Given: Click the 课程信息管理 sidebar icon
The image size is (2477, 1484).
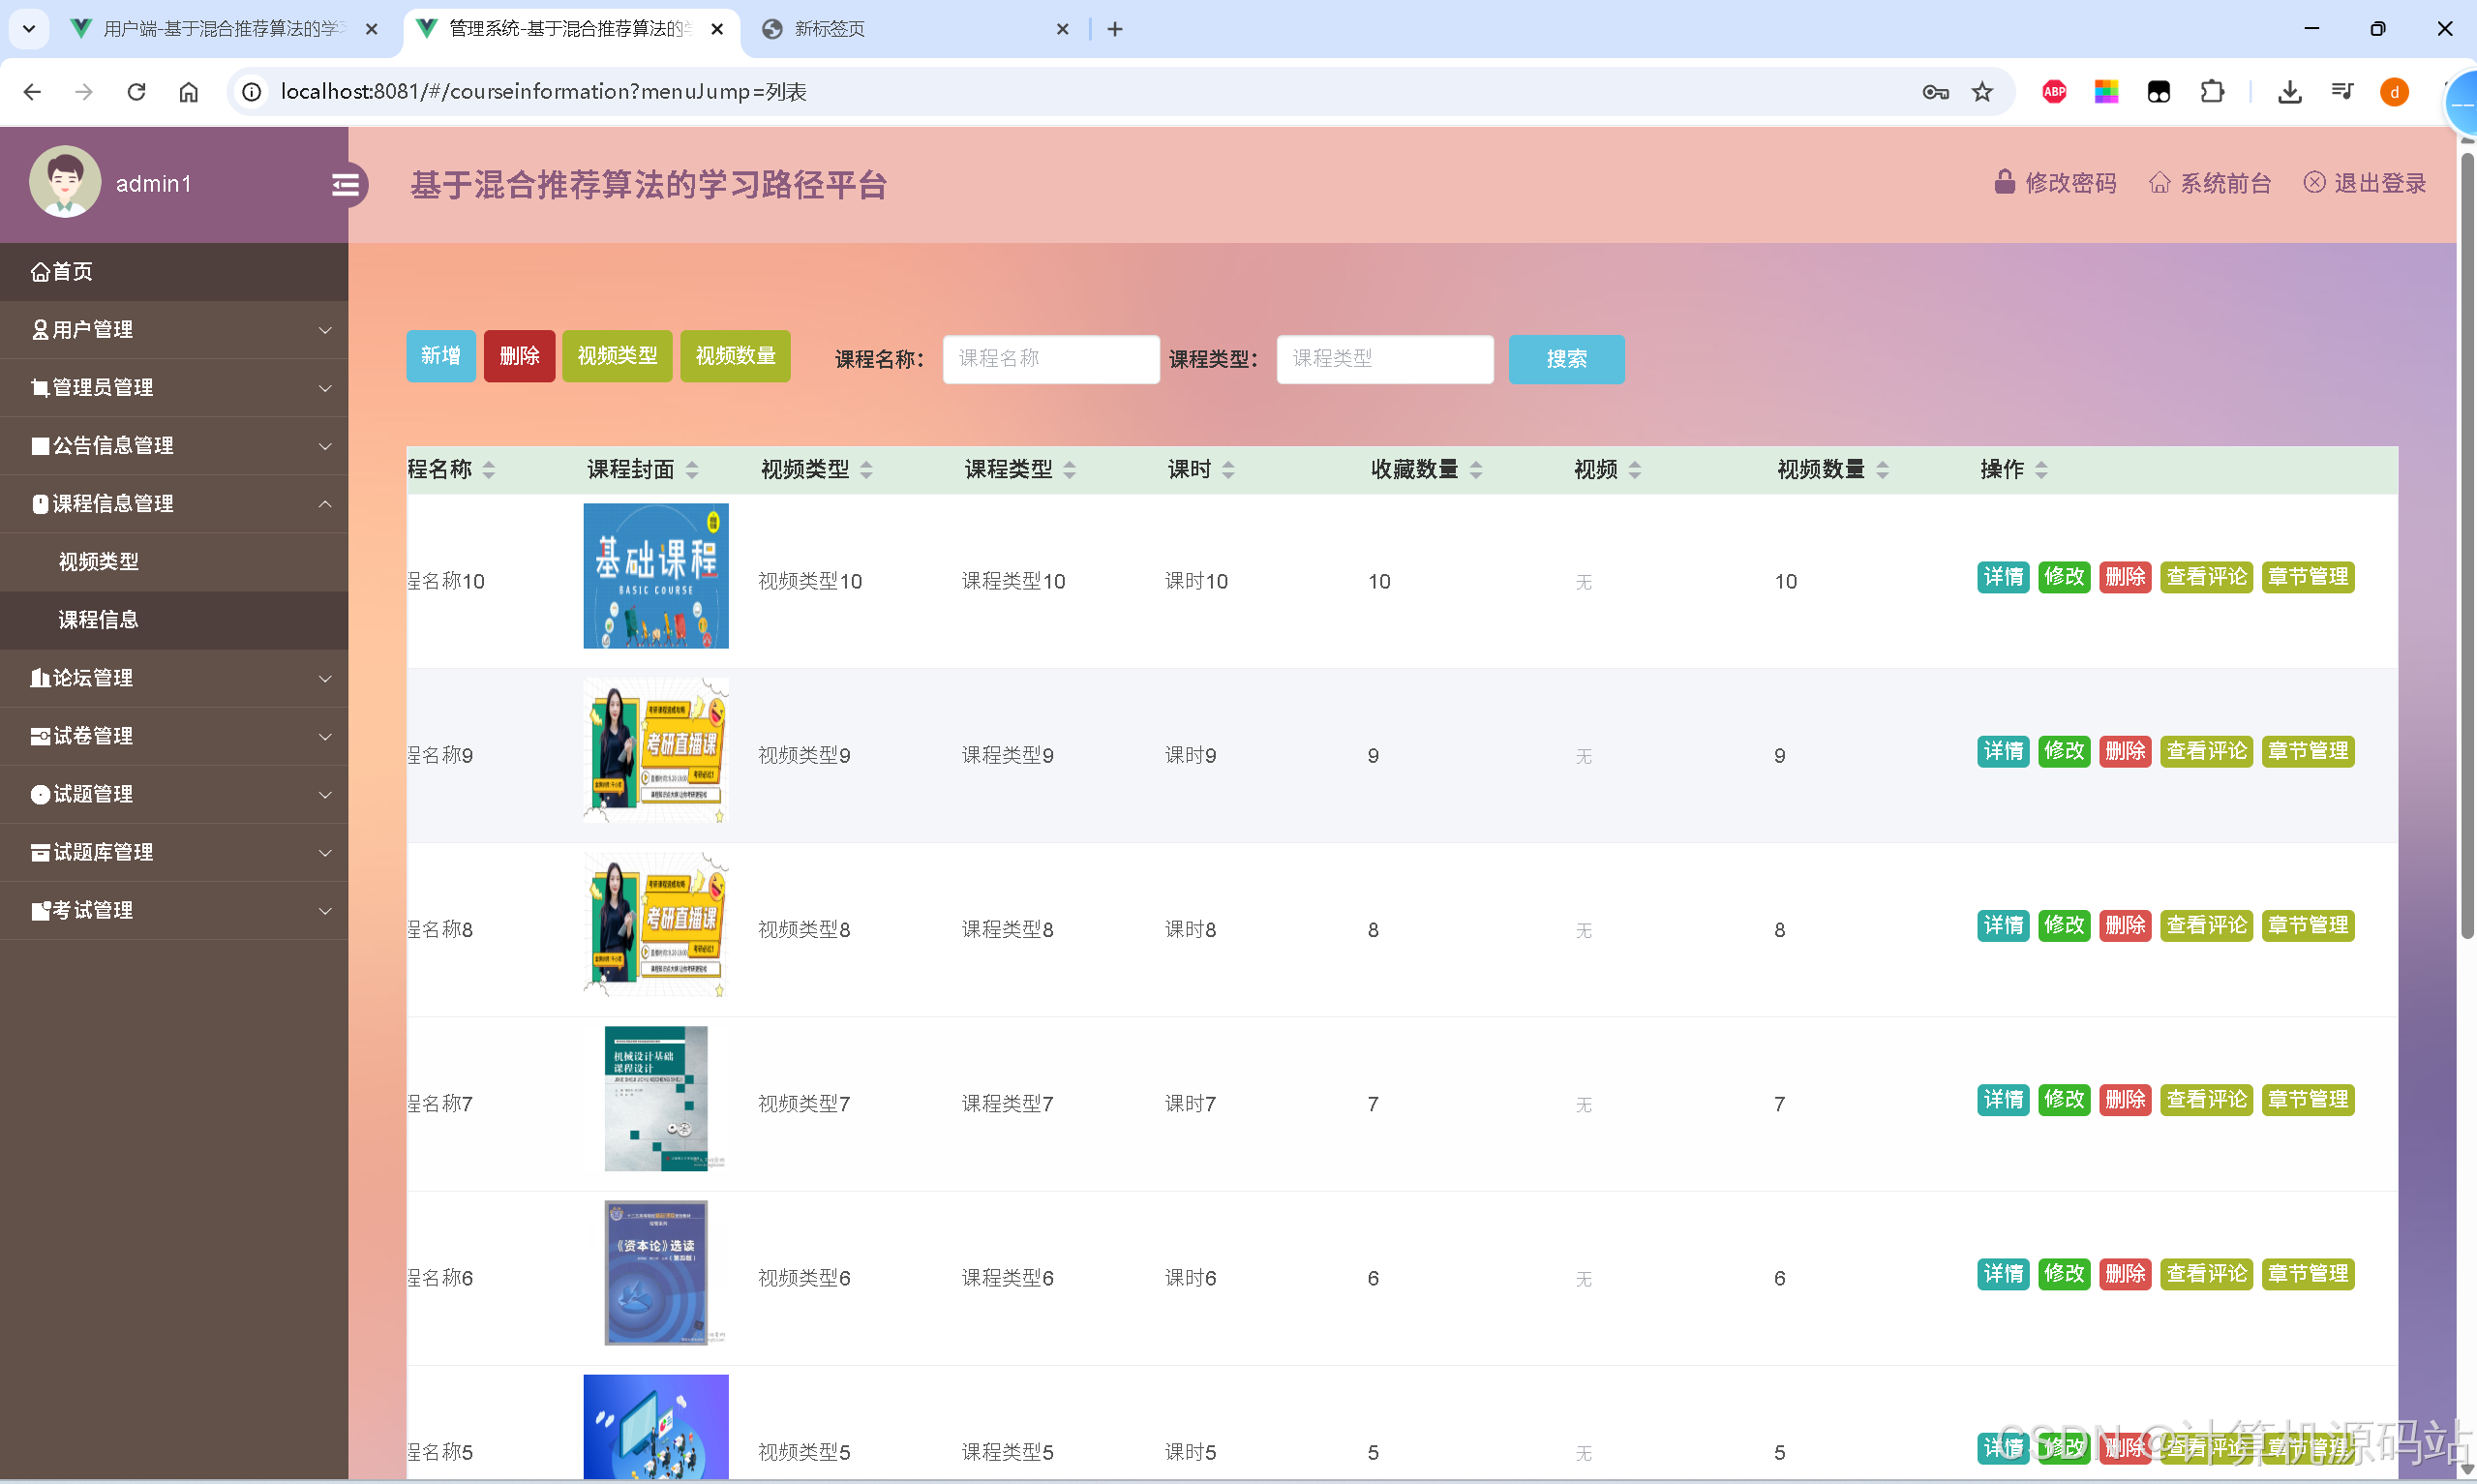Looking at the screenshot, I should (x=40, y=503).
